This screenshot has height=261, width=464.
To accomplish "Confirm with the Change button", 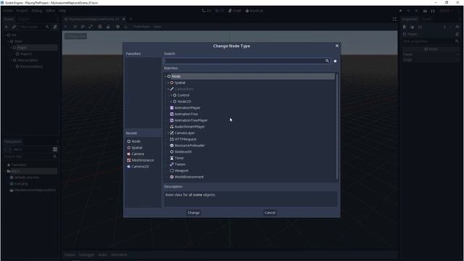I will click(194, 212).
